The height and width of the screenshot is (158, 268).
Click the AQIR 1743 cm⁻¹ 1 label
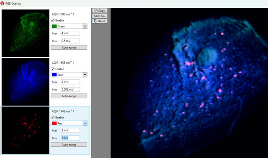[x=63, y=111]
